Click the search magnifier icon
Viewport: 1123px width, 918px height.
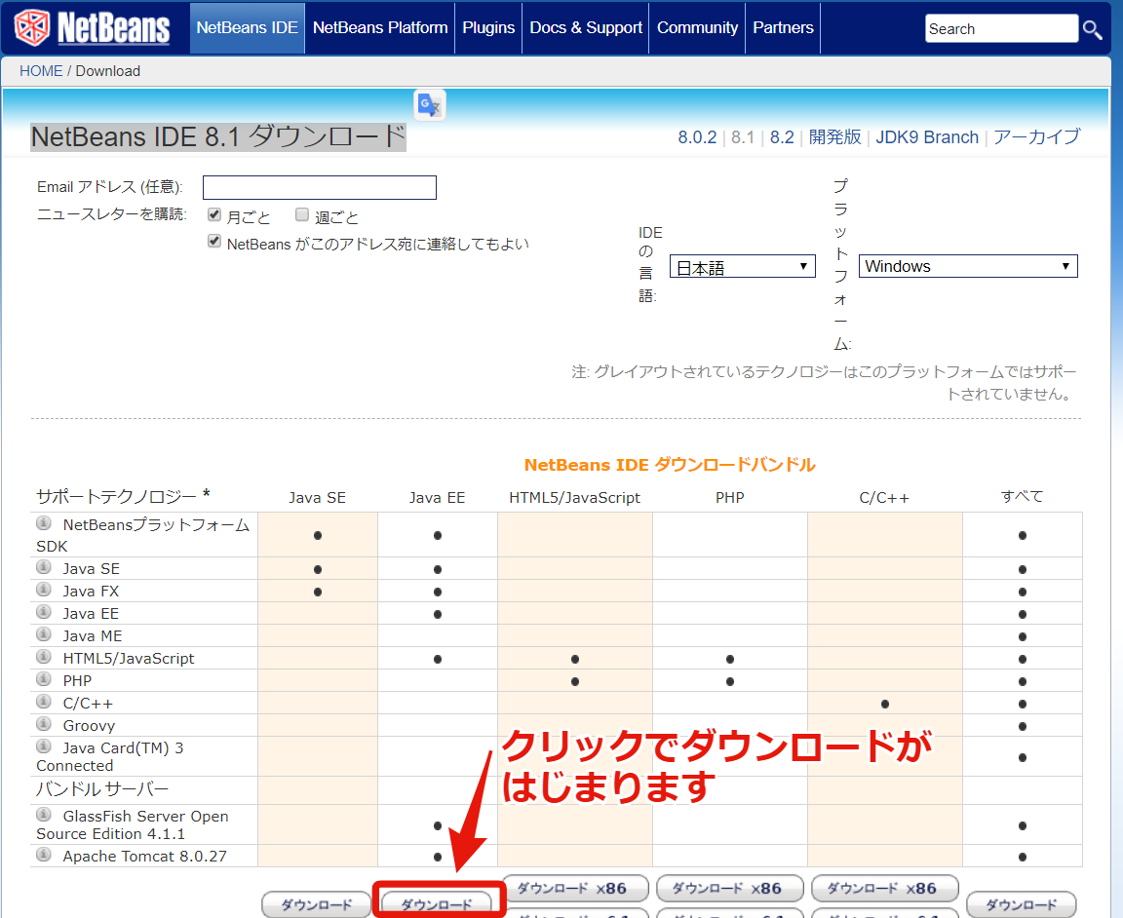coord(1092,29)
